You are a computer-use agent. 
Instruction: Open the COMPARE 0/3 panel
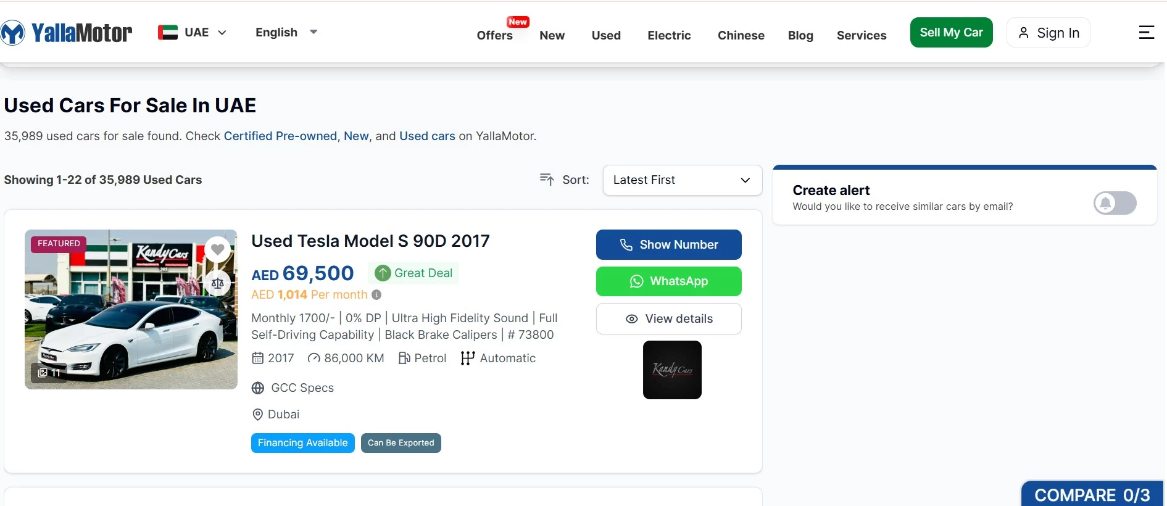(x=1092, y=494)
